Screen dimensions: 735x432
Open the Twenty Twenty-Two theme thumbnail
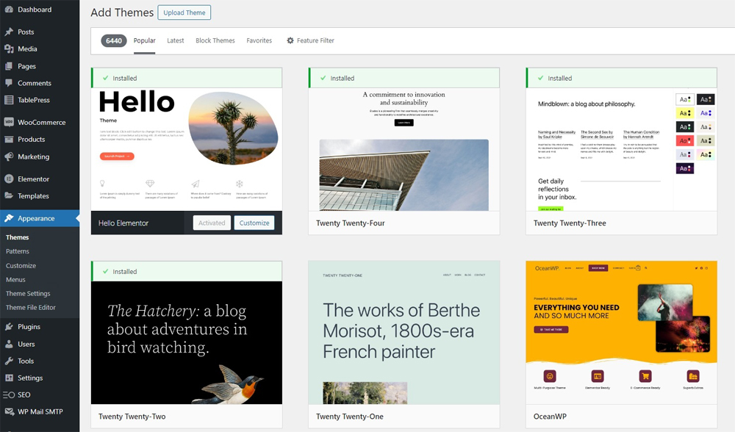coord(187,342)
